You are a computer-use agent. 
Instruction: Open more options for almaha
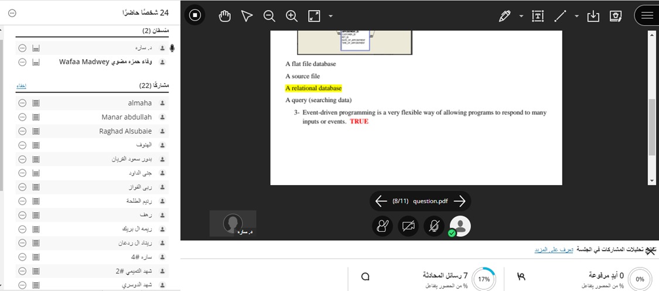tap(22, 103)
